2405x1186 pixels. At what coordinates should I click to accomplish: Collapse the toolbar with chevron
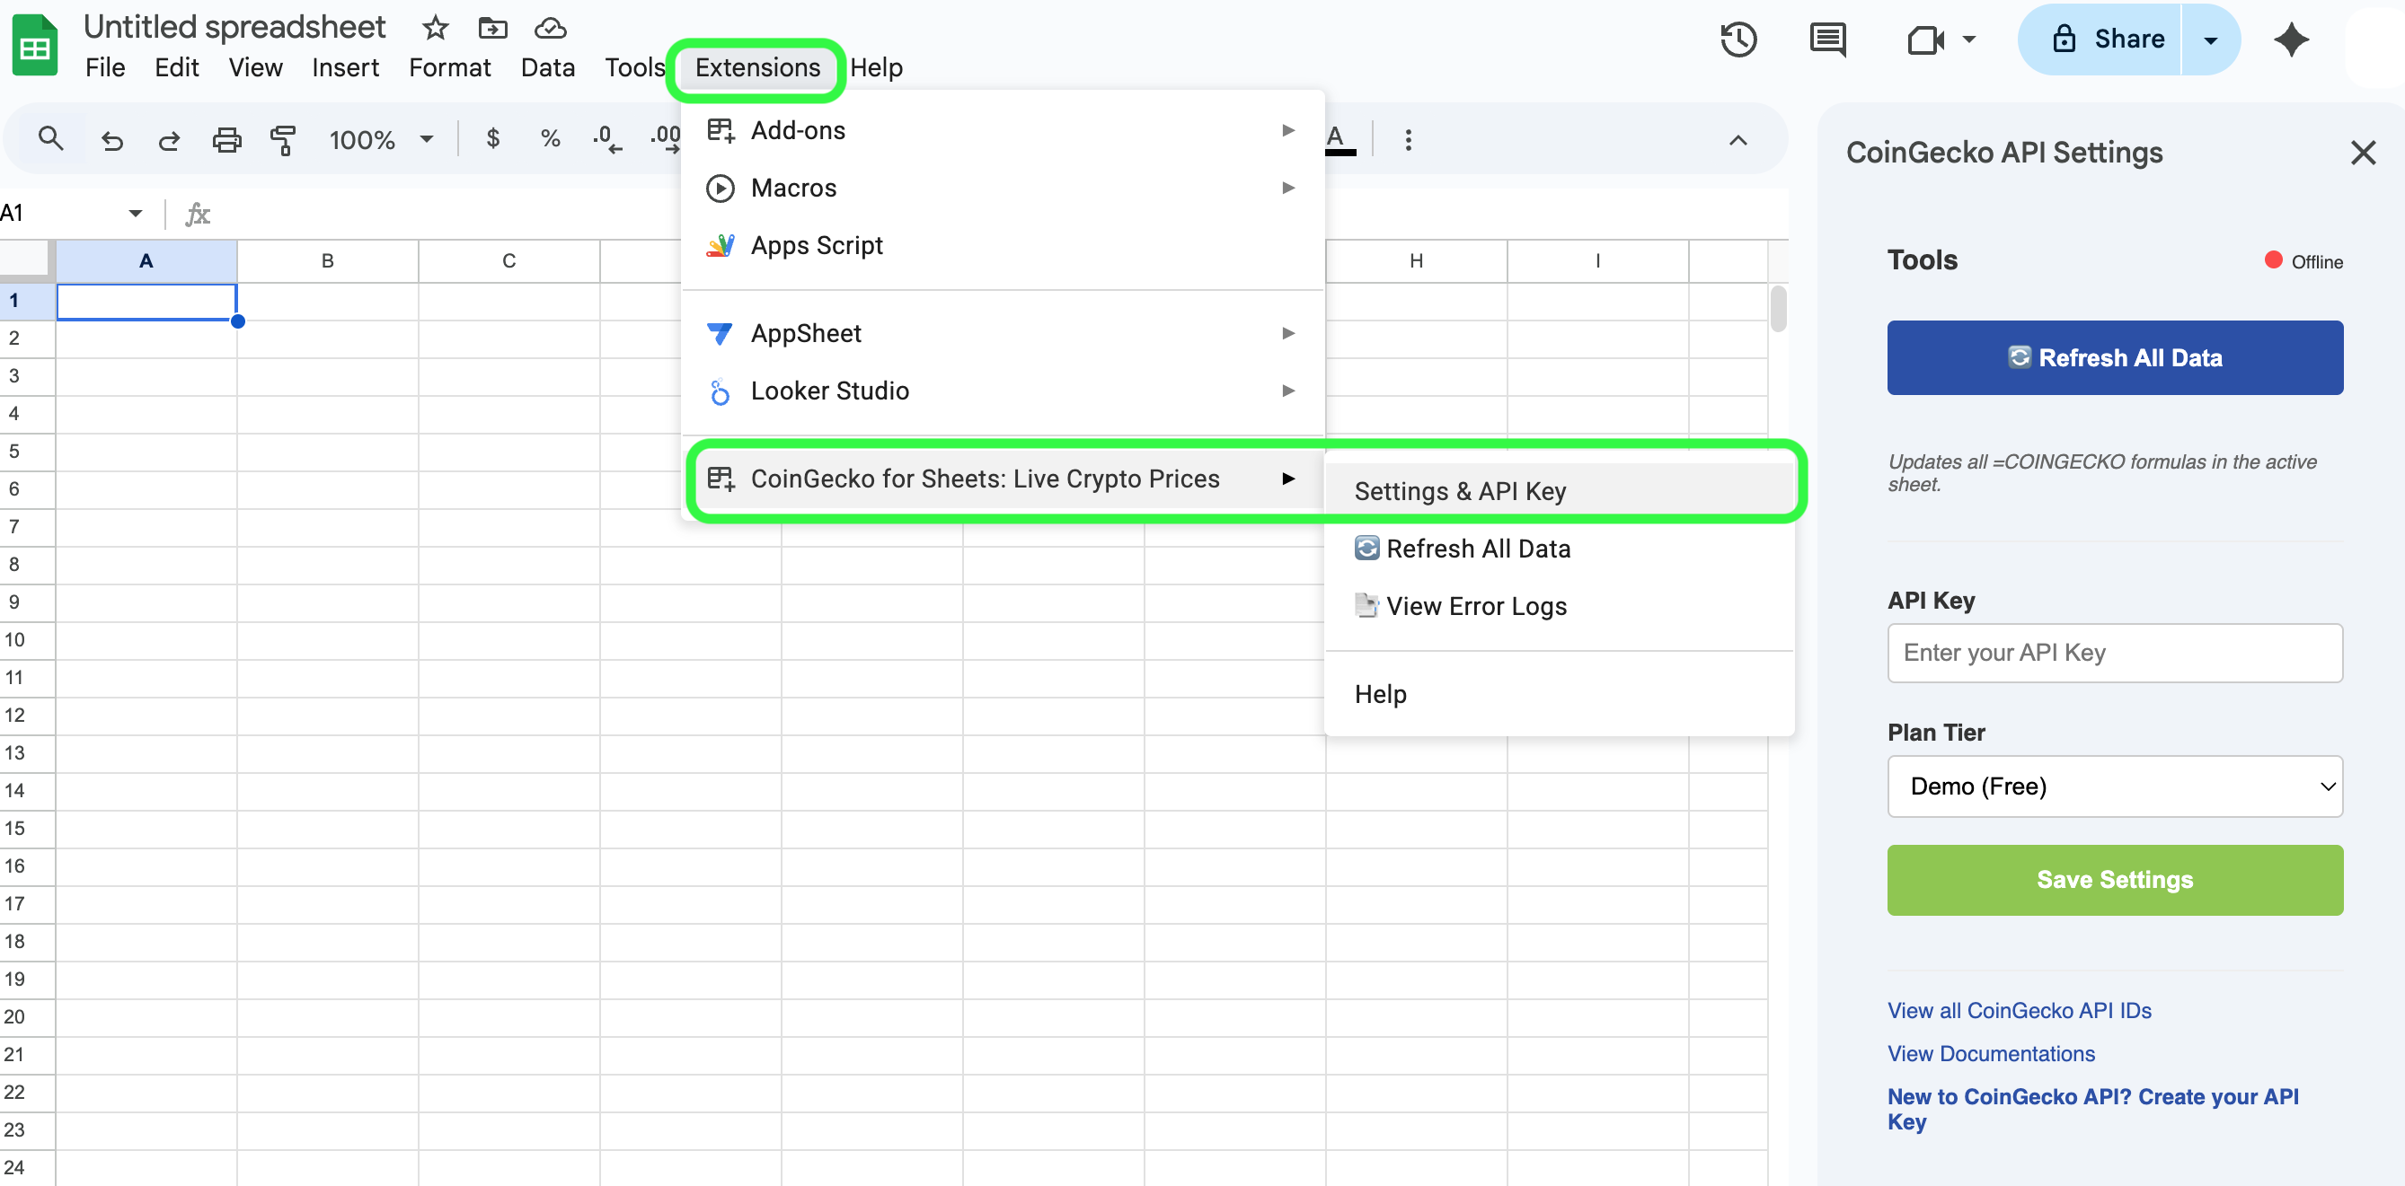(1737, 140)
